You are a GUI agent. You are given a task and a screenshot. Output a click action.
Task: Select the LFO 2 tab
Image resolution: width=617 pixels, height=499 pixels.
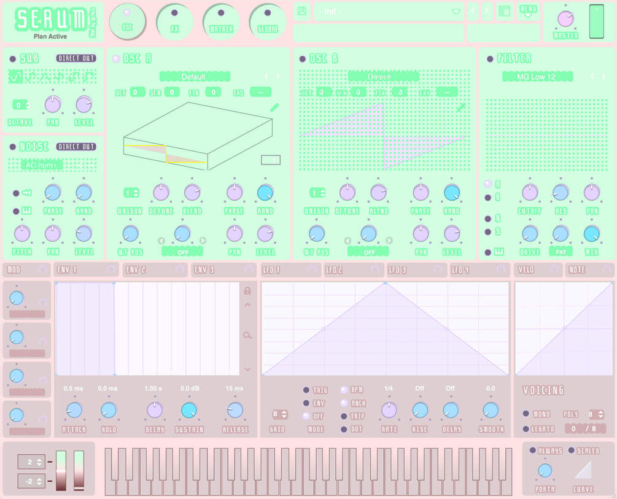point(352,269)
